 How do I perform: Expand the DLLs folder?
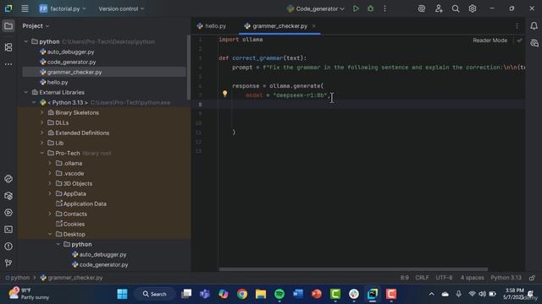tap(42, 122)
